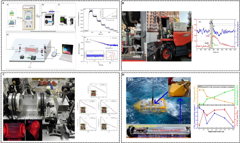Click the "Battery" label in cab photo
The image size is (240, 143).
click(x=126, y=46)
